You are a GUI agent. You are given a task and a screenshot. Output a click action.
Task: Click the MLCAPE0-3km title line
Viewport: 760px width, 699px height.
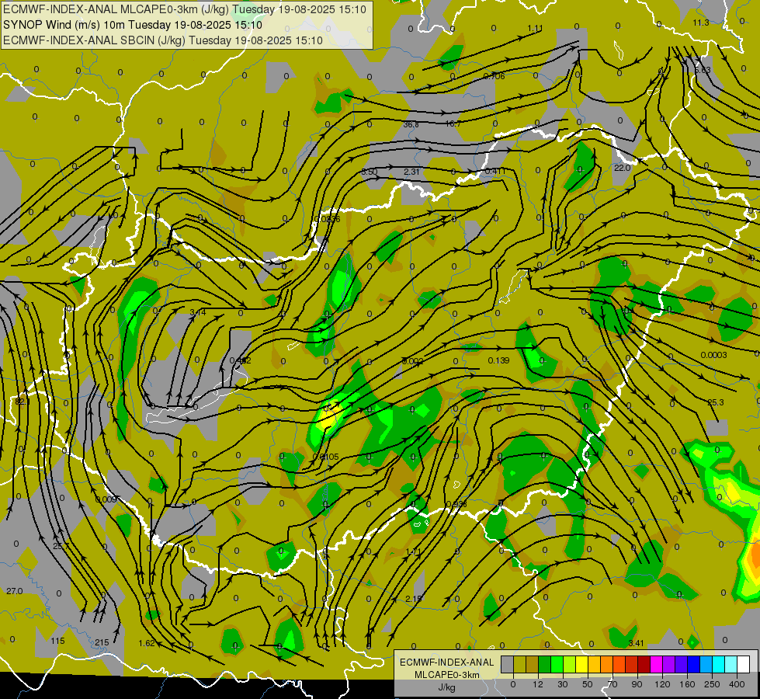click(185, 9)
